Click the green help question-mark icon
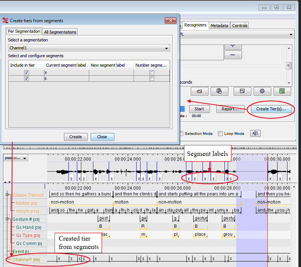 (282, 91)
